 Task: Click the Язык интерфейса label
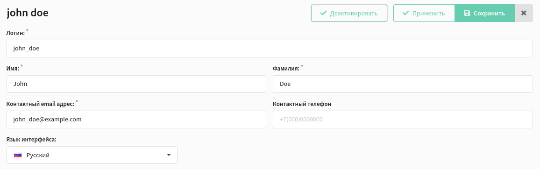tap(31, 140)
